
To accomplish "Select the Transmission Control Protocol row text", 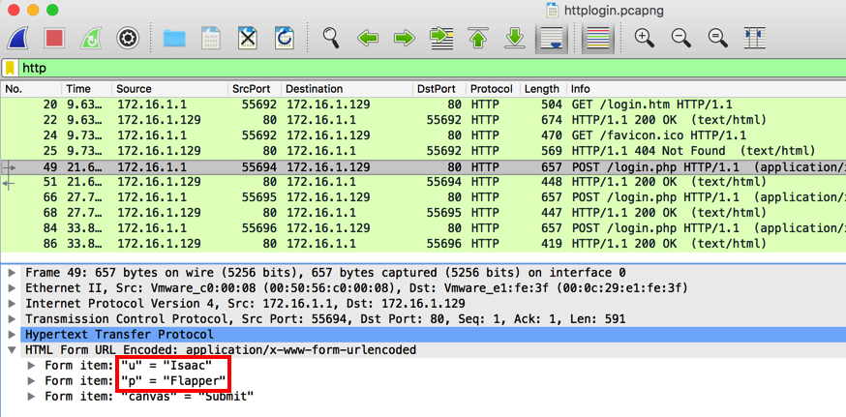I will pos(325,319).
